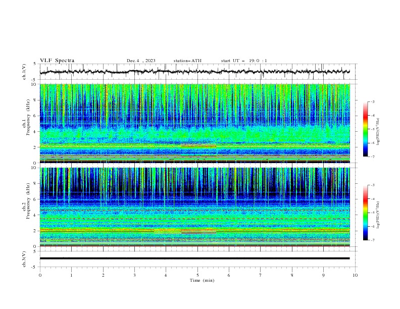The height and width of the screenshot is (309, 400).
Task: Click the "6" kHz tick on ch.1 frequency axis
Action: point(35,116)
